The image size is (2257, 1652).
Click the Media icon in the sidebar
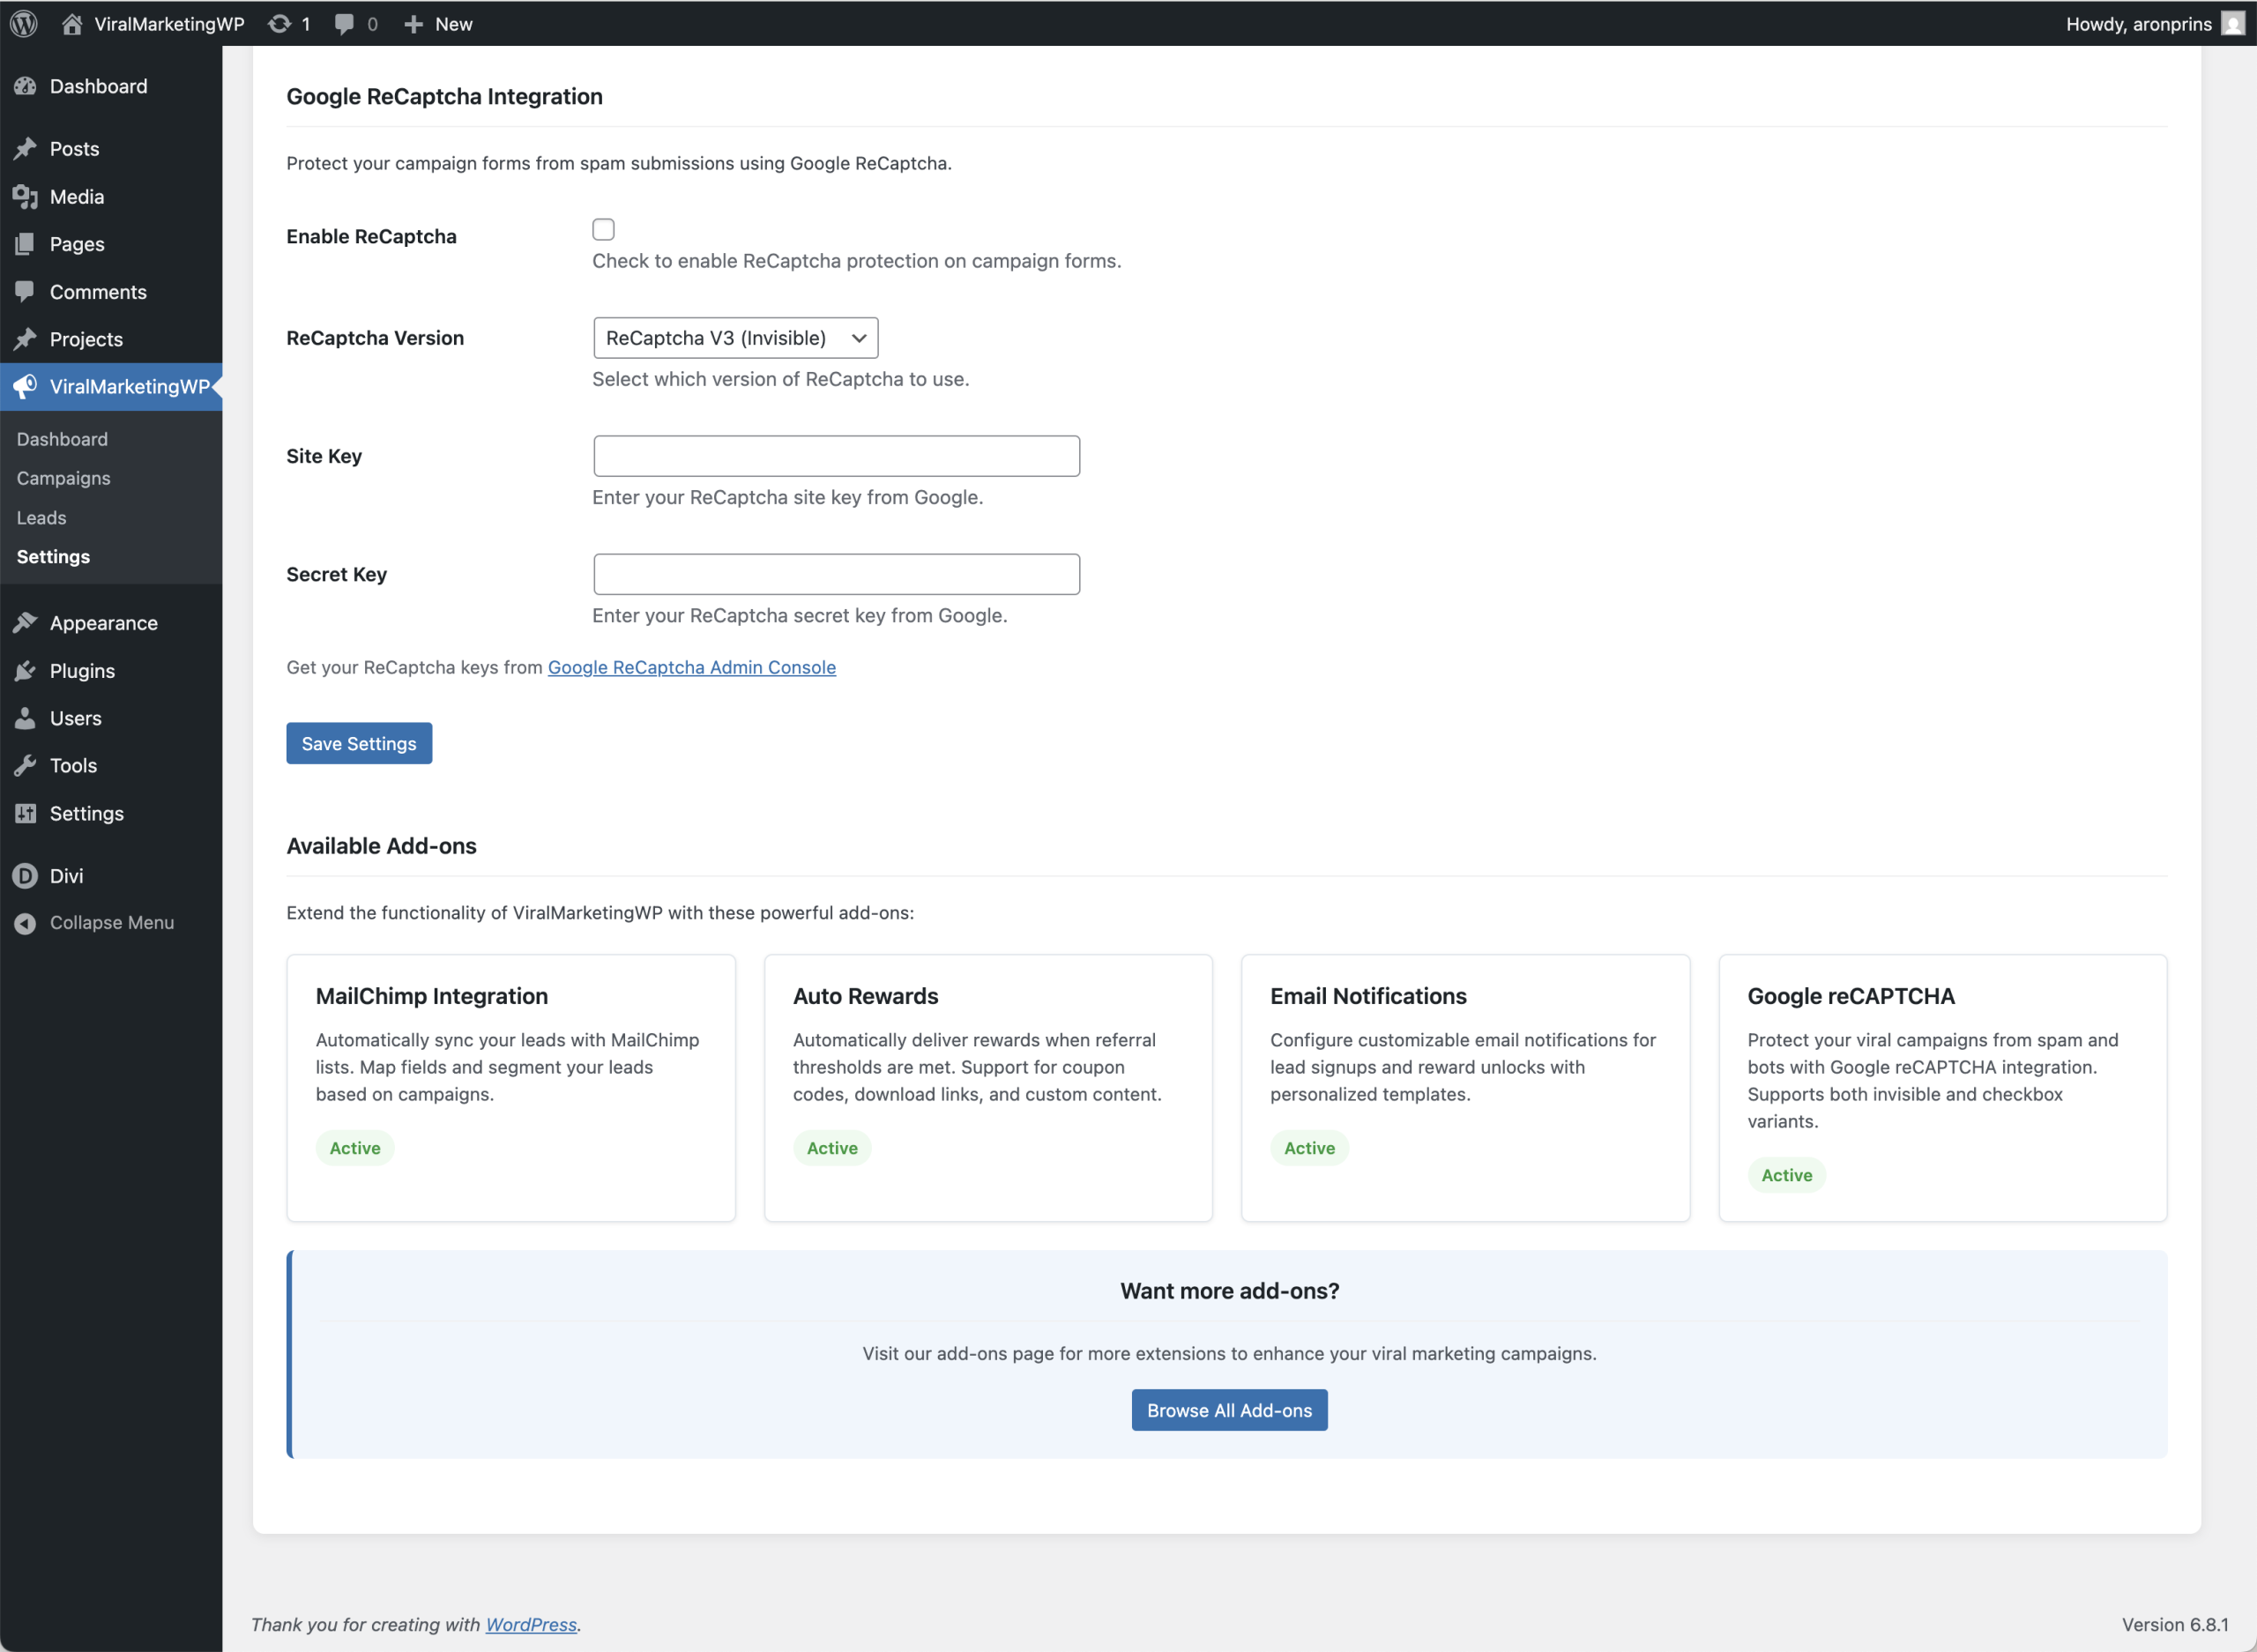(x=25, y=197)
